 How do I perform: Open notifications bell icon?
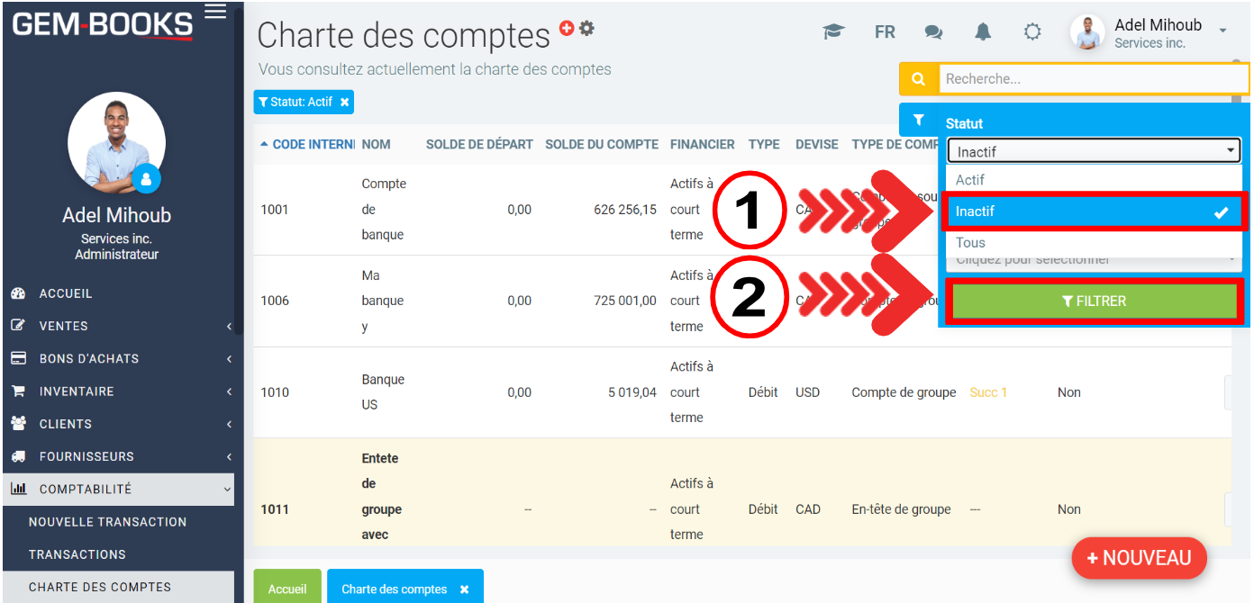pos(983,32)
